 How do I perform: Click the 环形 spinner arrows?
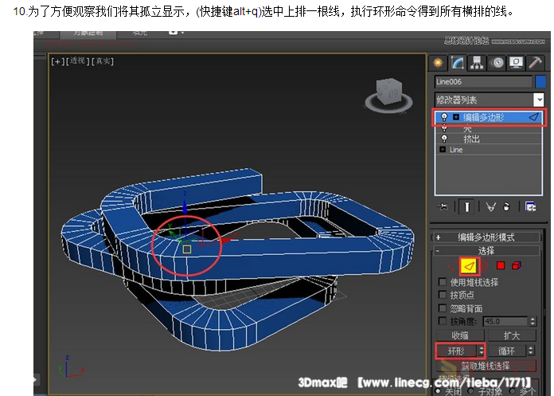481,351
